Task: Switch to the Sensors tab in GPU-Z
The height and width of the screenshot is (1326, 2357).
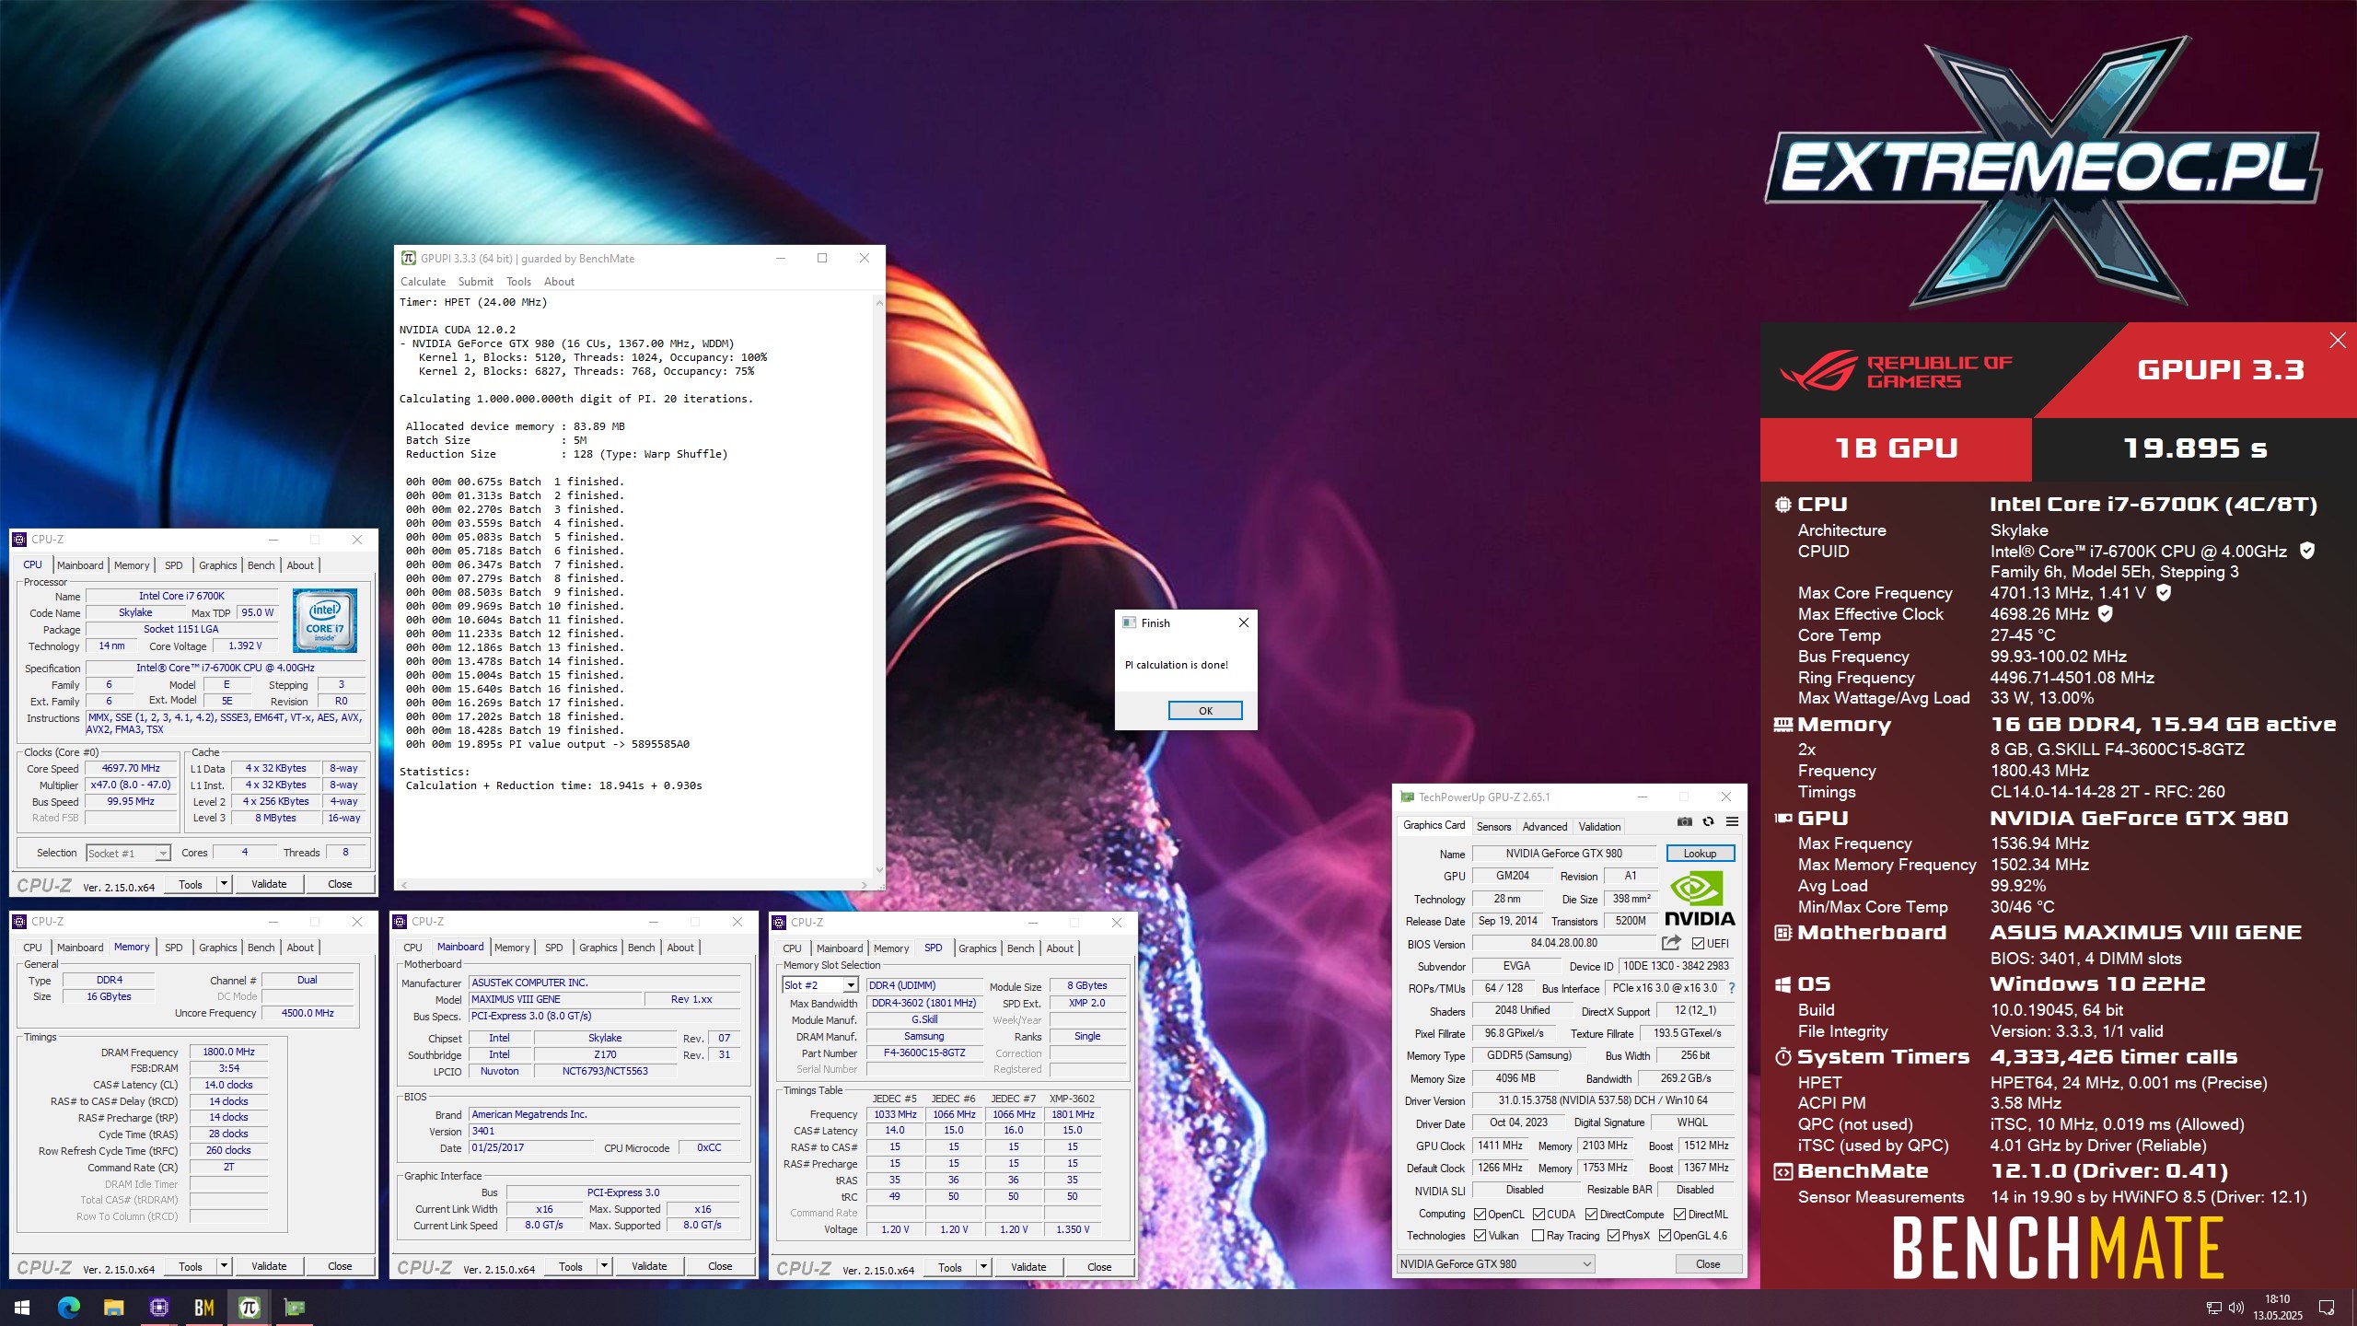Action: (x=1493, y=827)
